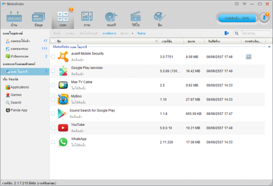Select the YouTube app name text
Screen dimensions: 273x186
[78, 125]
